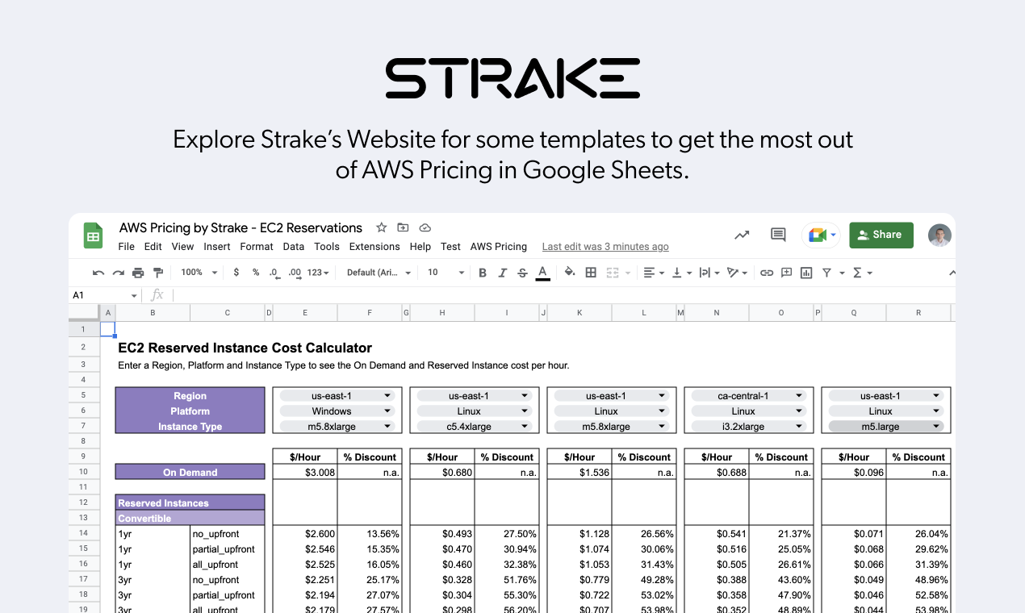The height and width of the screenshot is (613, 1025).
Task: Open text wrapping options
Action: pyautogui.click(x=709, y=273)
